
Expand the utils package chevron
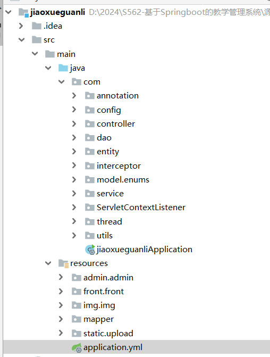point(74,235)
